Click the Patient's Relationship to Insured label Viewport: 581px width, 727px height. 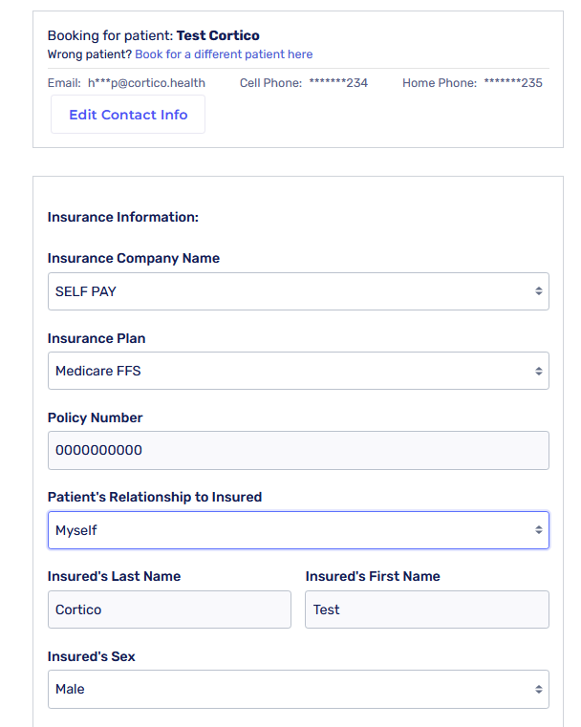tap(154, 497)
